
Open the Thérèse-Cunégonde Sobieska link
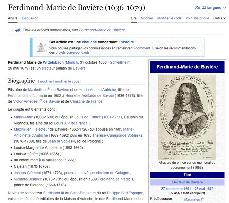coord(117,135)
